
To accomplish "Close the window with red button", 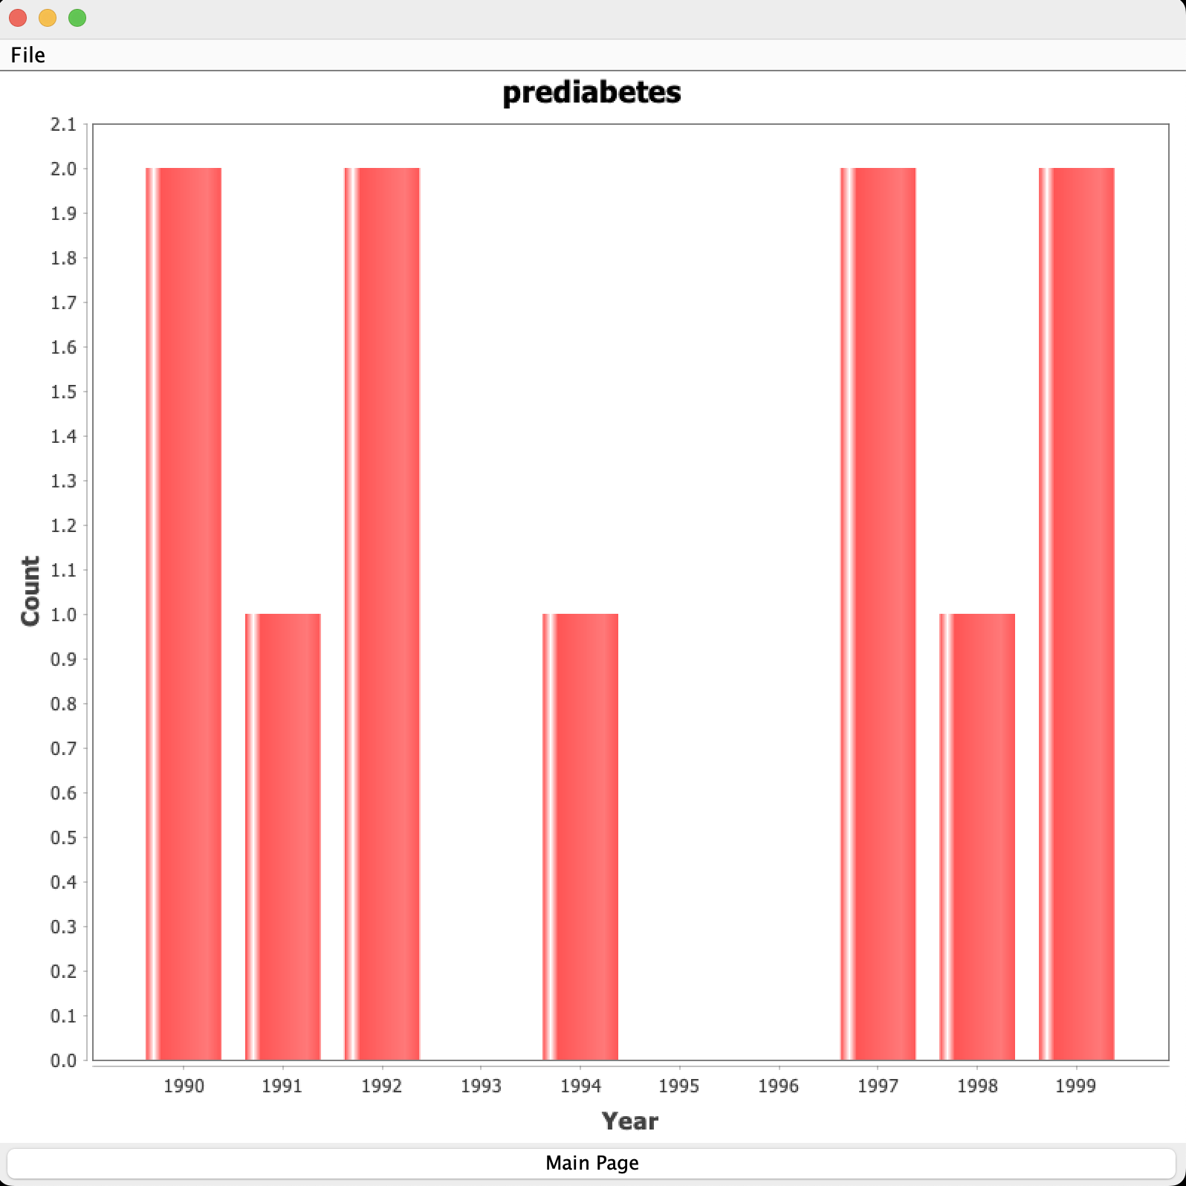I will 18,18.
